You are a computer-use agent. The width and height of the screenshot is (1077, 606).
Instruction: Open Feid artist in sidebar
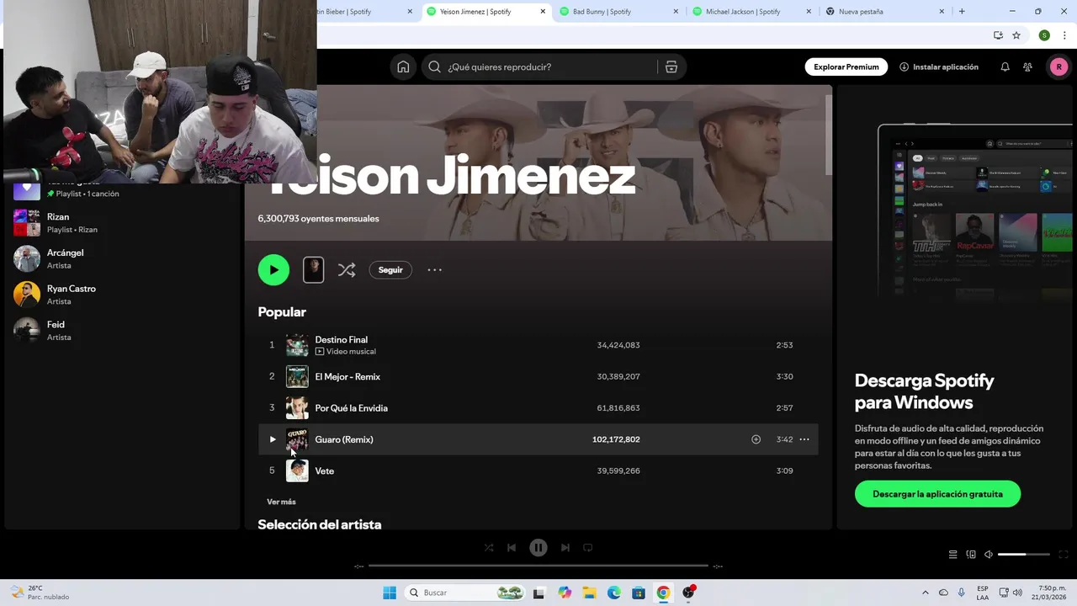pyautogui.click(x=122, y=330)
